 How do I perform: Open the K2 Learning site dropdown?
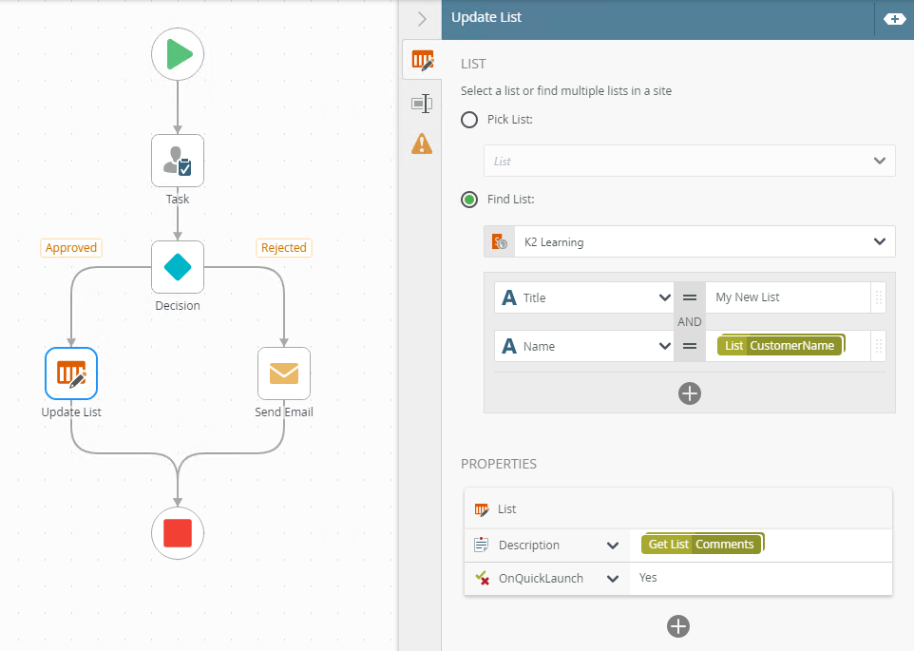tap(690, 241)
